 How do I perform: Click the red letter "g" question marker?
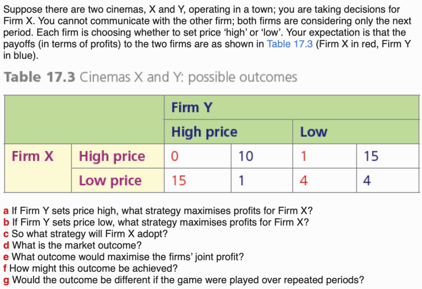point(6,280)
